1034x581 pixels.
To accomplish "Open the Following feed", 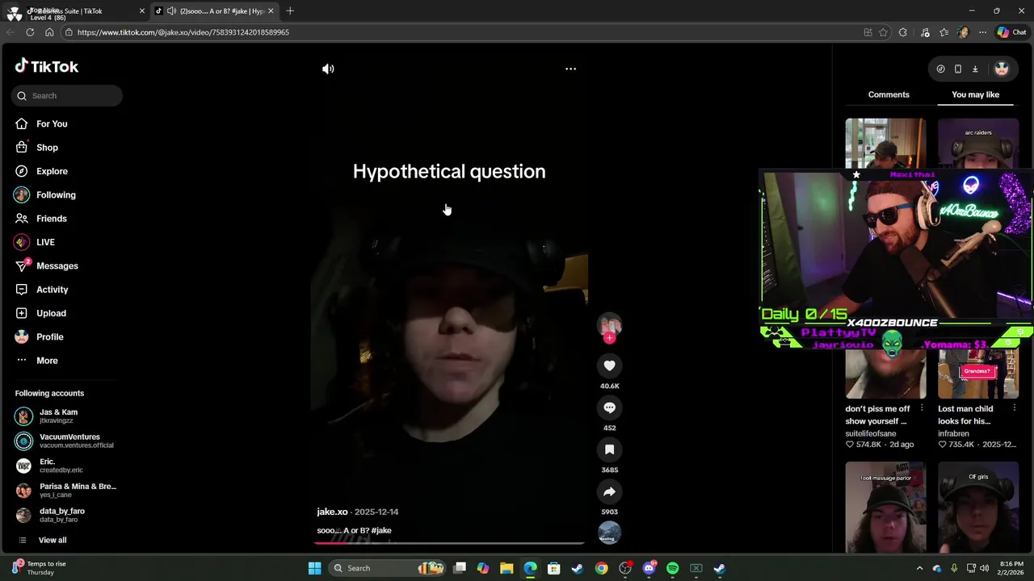I will coord(56,194).
